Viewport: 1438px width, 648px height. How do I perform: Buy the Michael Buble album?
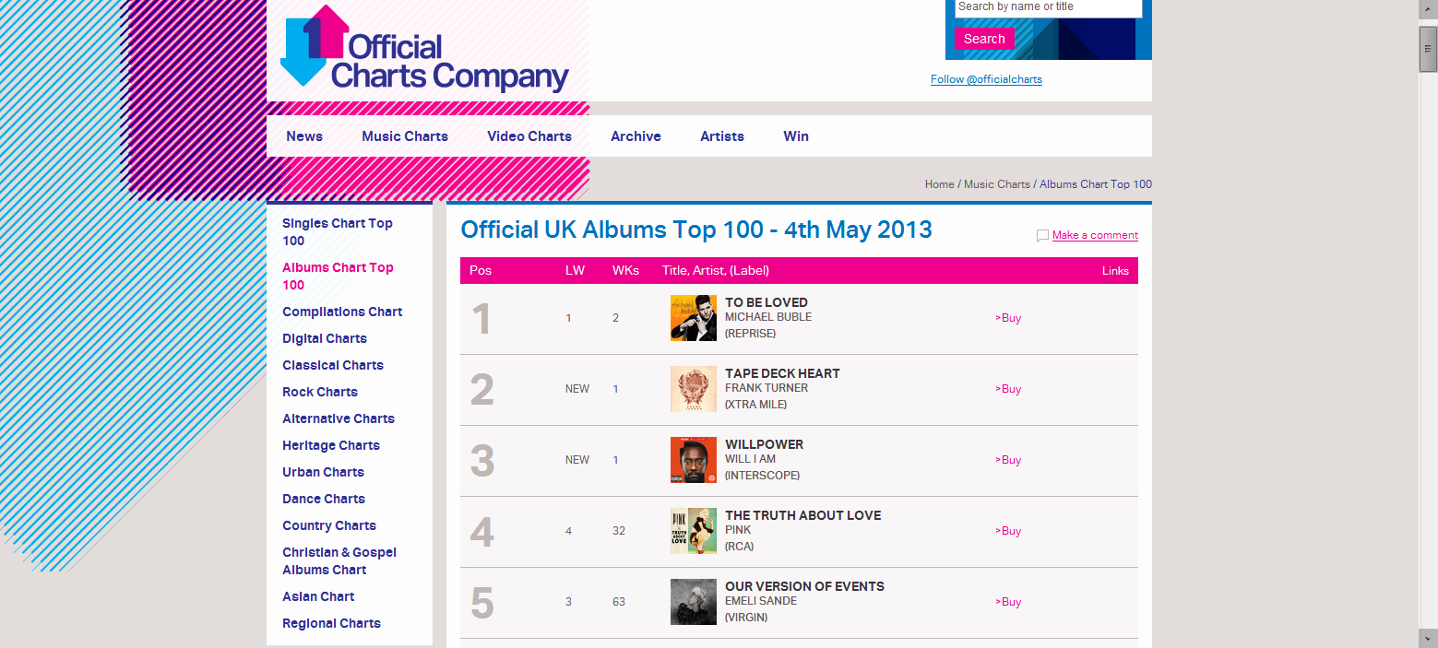[x=1009, y=318]
